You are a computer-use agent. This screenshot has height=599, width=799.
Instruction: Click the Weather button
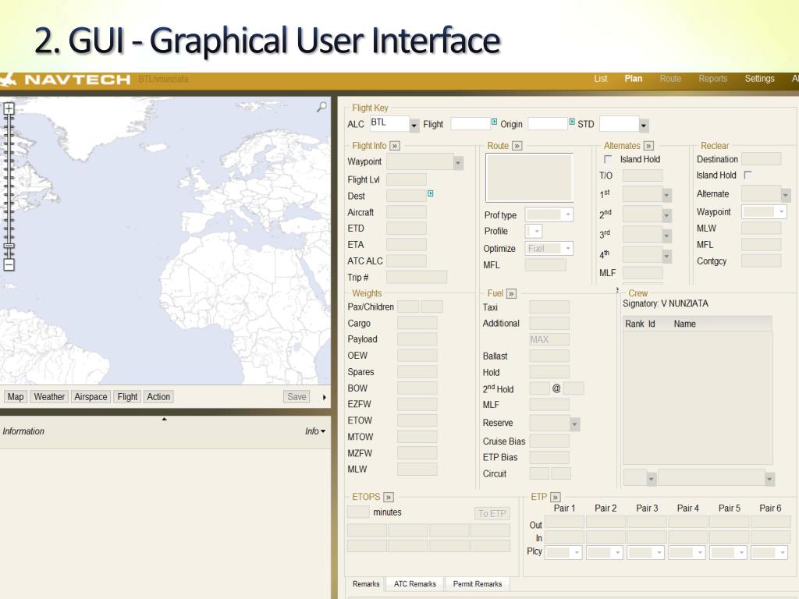point(49,397)
